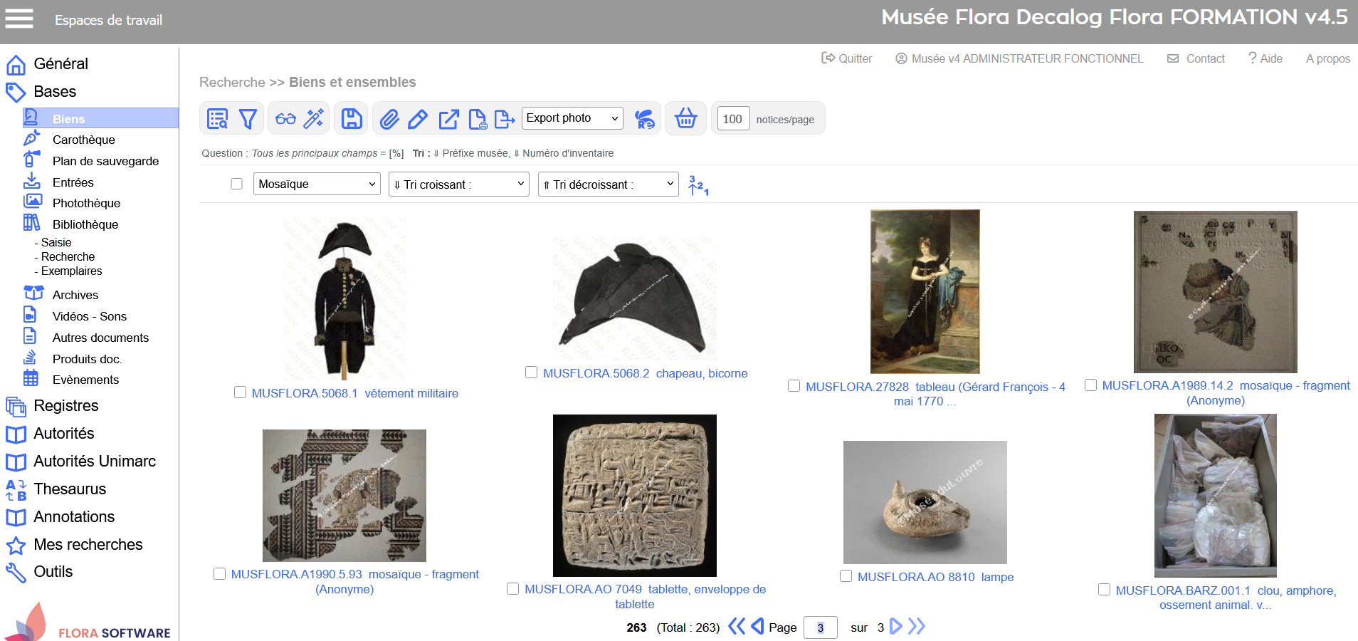Select the MUSFLORA.AO 8810 lampe checkbox
The image size is (1358, 641).
point(846,576)
